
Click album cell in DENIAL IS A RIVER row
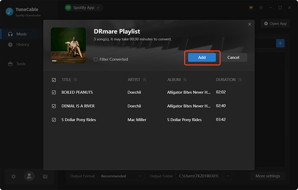pyautogui.click(x=189, y=106)
